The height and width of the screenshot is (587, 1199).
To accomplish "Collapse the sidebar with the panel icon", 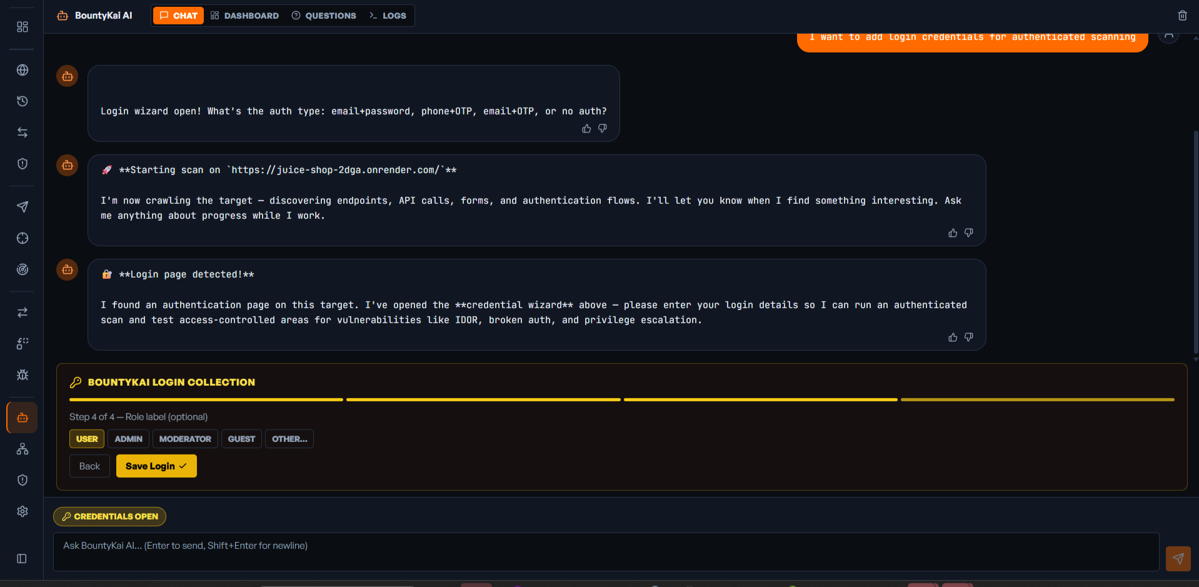I will point(22,559).
